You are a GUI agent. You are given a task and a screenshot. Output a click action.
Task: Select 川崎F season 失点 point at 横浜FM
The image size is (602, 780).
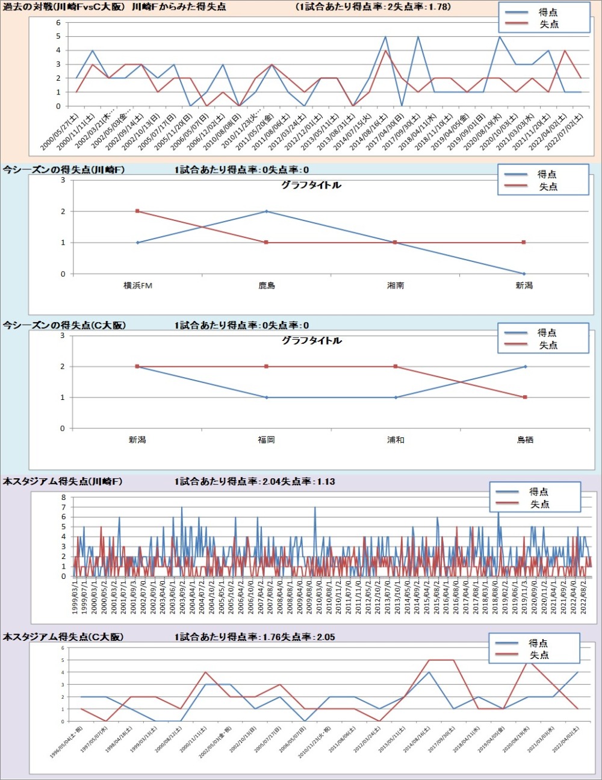point(138,211)
